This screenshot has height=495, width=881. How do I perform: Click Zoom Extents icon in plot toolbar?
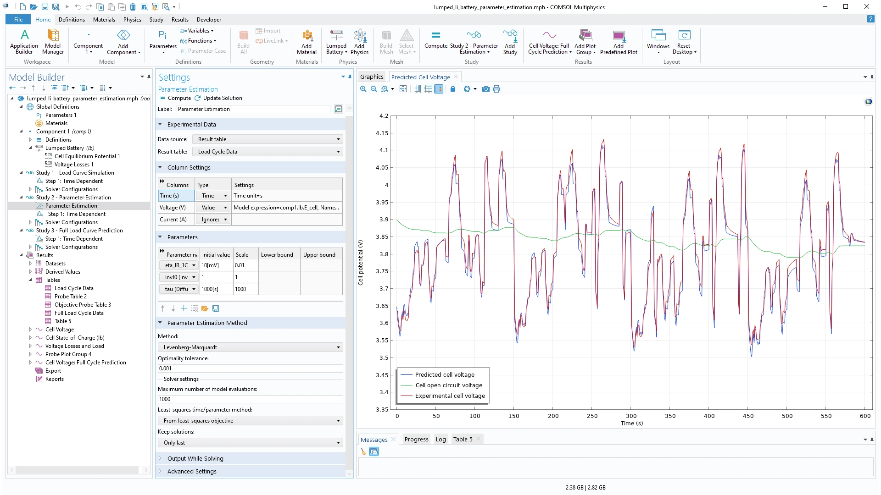coord(403,89)
